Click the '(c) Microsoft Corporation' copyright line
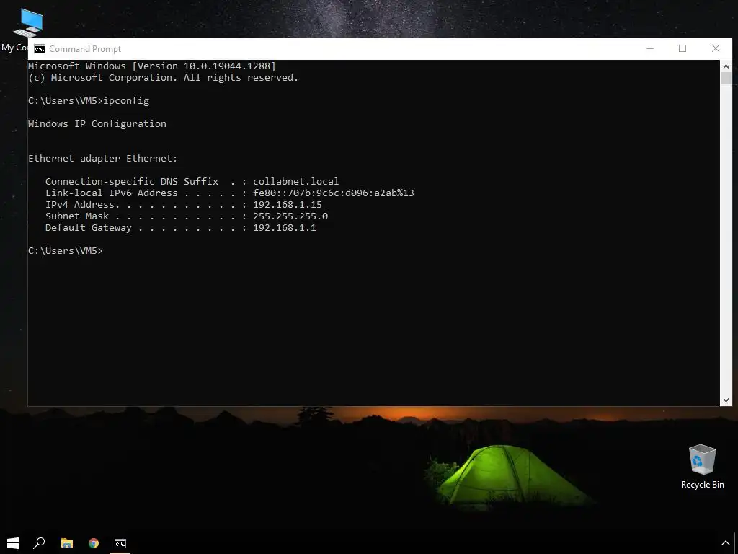This screenshot has height=554, width=738. click(164, 78)
